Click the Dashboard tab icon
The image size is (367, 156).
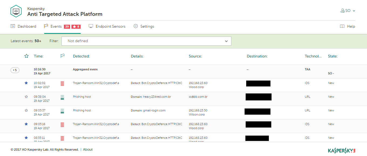pos(13,26)
